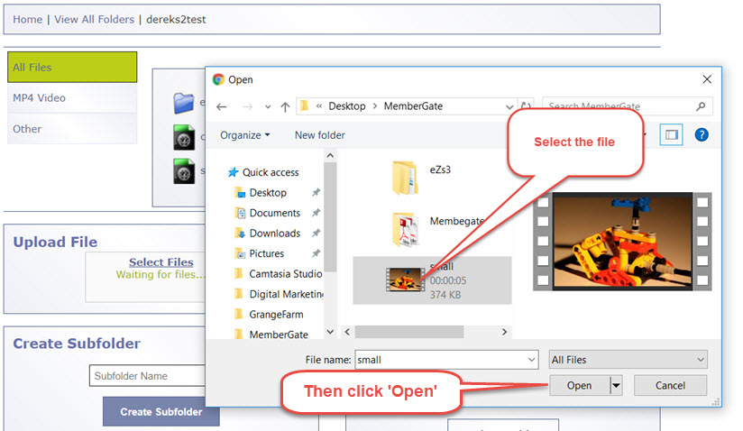Select the All Files tab on webpage
This screenshot has height=431, width=743.
tap(72, 68)
